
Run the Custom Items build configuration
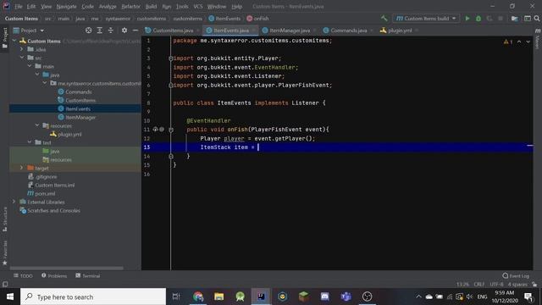[467, 19]
